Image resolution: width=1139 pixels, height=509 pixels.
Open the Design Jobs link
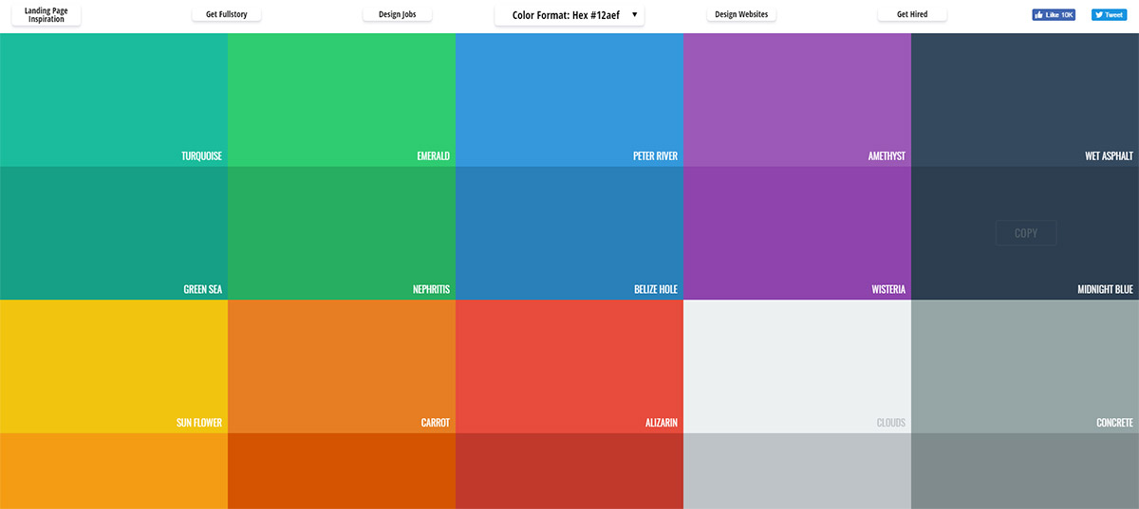click(x=397, y=15)
